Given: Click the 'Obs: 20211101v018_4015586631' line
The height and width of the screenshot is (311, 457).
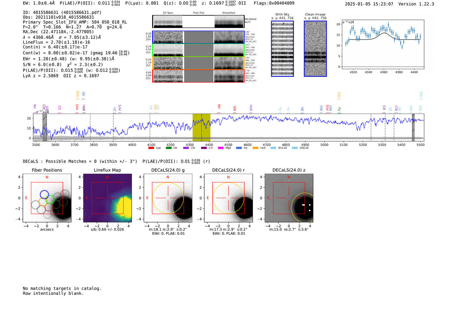Looking at the screenshot, I should (x=58, y=17).
